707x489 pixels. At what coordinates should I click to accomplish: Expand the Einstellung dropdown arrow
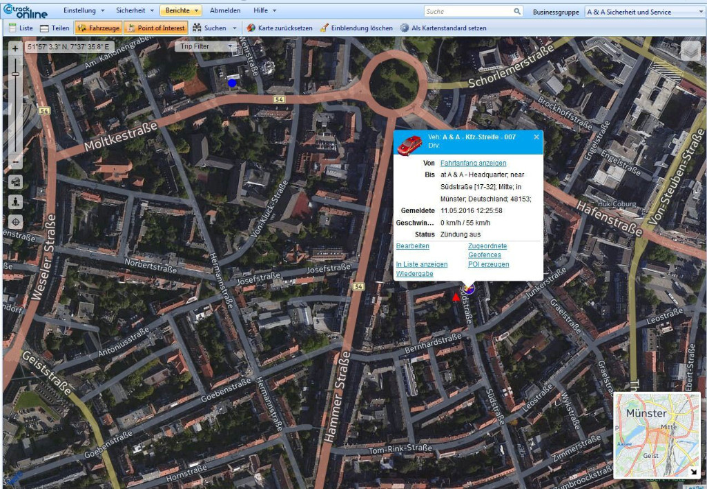102,11
